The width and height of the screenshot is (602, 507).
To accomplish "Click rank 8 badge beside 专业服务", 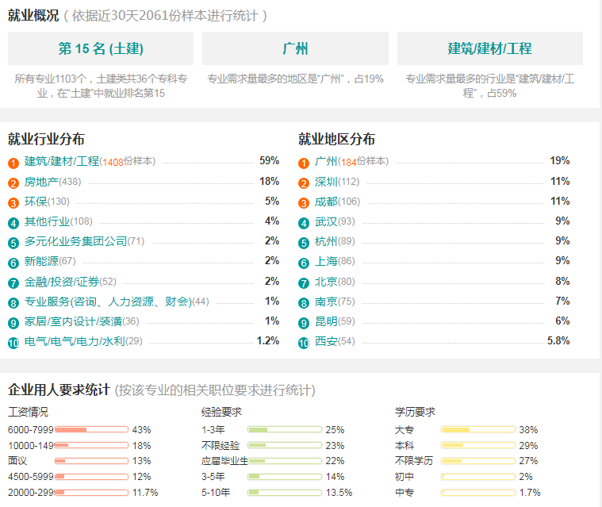I will [x=13, y=303].
